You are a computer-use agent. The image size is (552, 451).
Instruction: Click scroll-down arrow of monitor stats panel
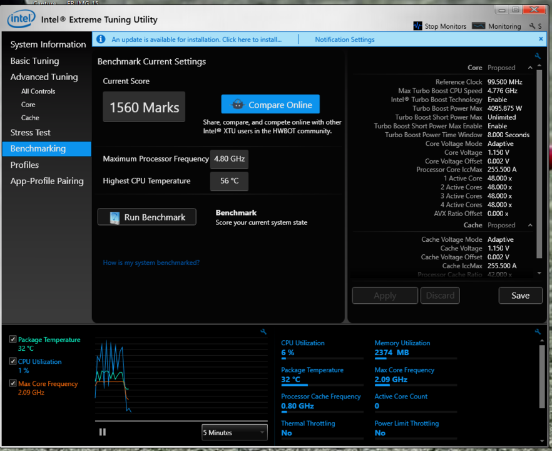click(x=542, y=441)
